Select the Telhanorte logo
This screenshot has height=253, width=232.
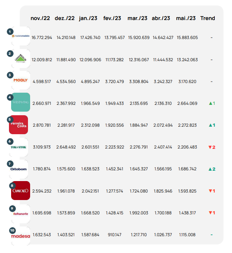tap(20, 213)
